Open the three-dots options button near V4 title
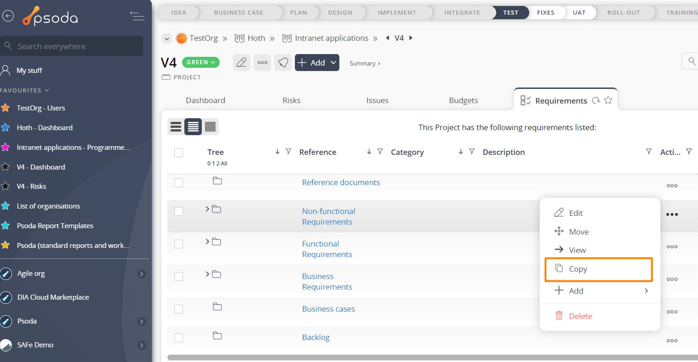Screen dimensions: 698x362 [x=262, y=63]
